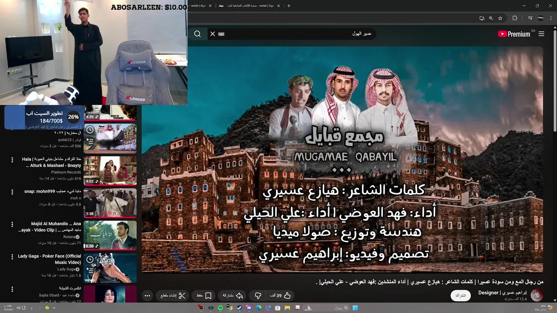Click the white subscribe button
This screenshot has width=557, height=313.
coord(460,296)
